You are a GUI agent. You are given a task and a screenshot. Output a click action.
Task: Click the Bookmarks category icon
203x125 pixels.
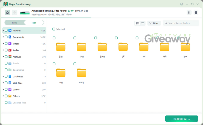pyautogui.click(x=10, y=70)
